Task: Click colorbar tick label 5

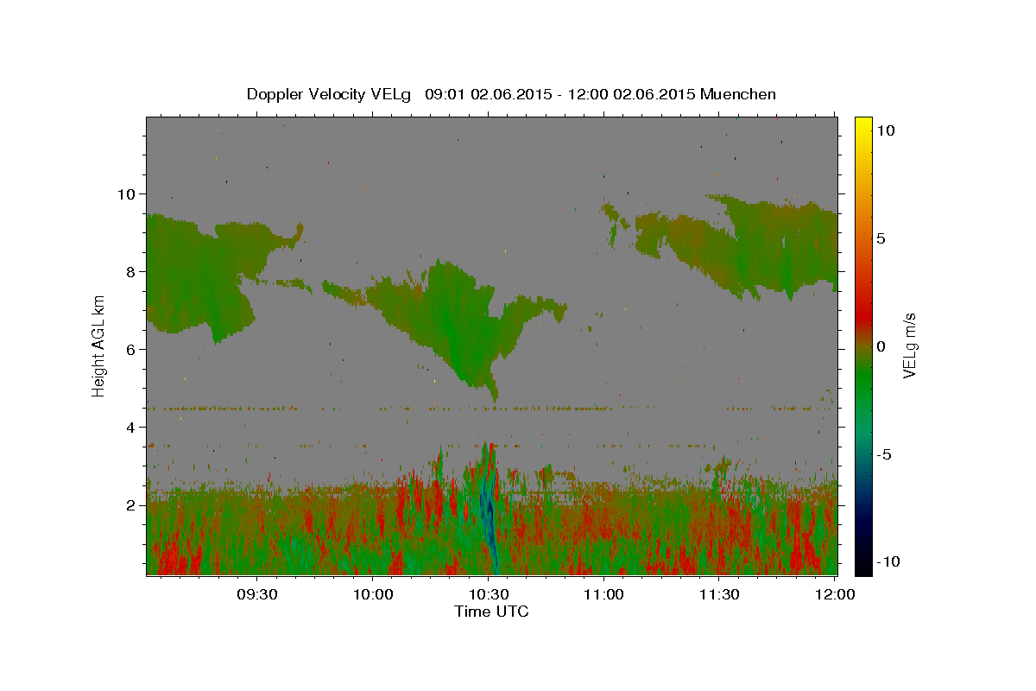Action: tap(881, 238)
